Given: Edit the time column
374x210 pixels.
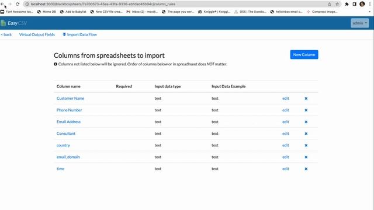Looking at the screenshot, I should [286, 169].
